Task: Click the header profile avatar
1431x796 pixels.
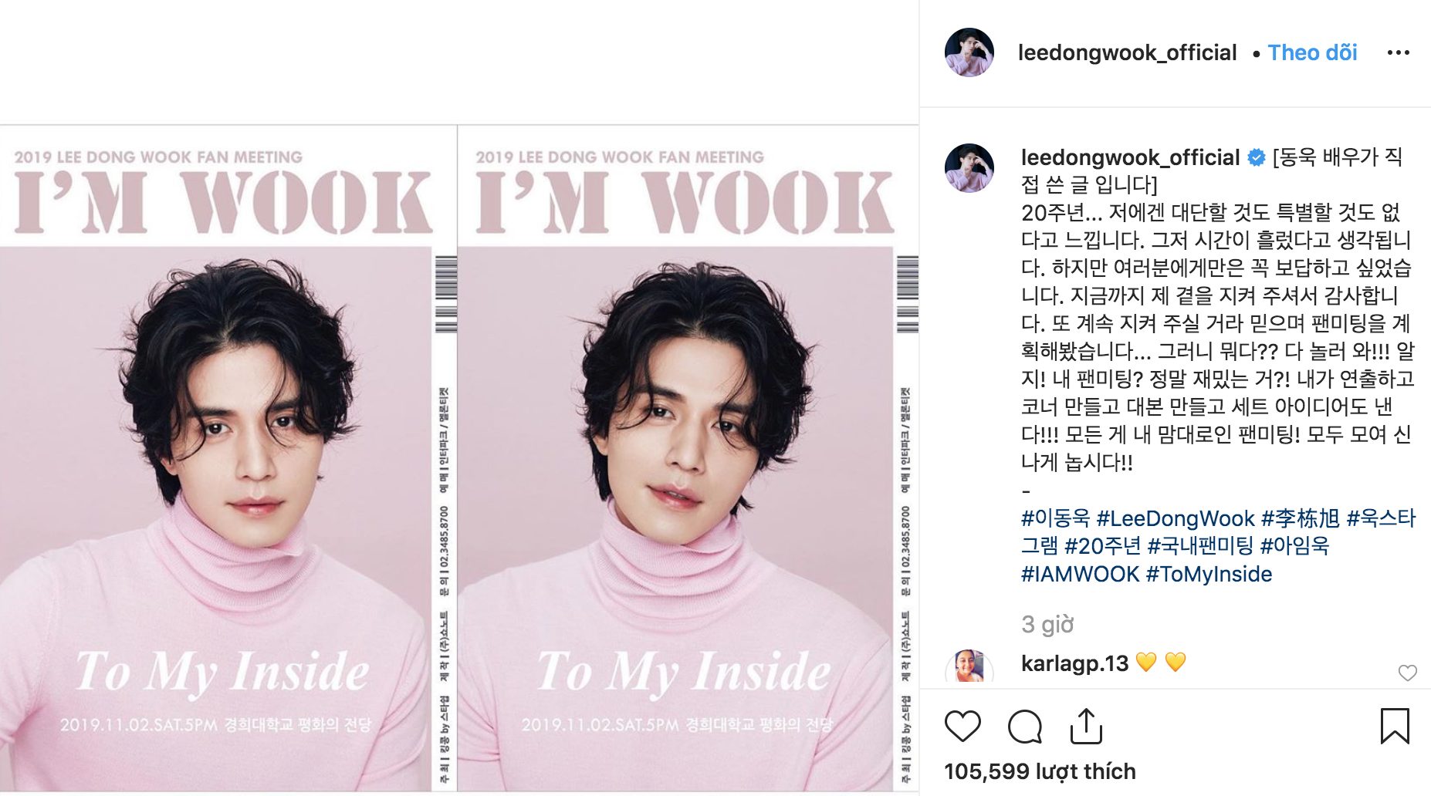Action: pos(969,52)
